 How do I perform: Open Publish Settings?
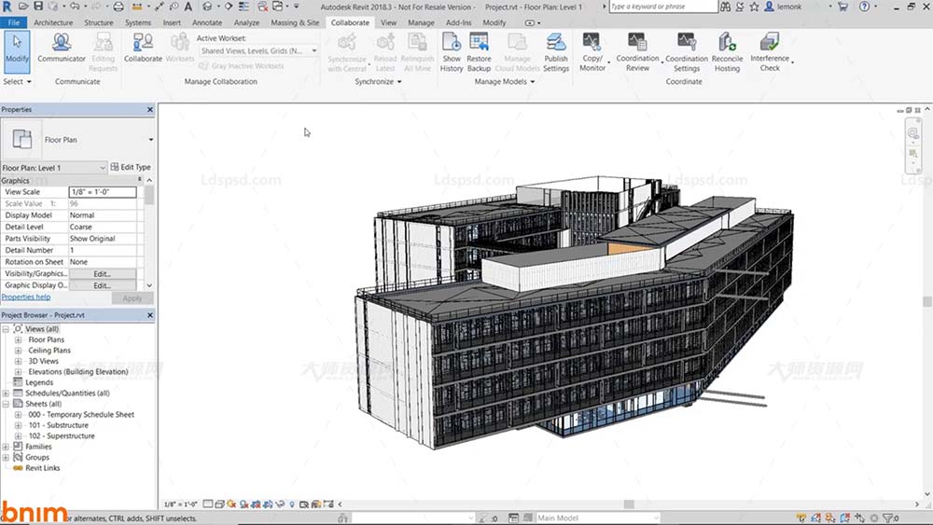(556, 52)
